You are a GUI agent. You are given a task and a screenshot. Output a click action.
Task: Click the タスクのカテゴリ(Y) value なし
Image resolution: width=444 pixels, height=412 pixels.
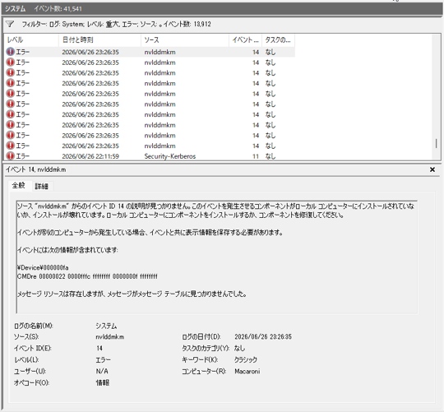pos(239,349)
